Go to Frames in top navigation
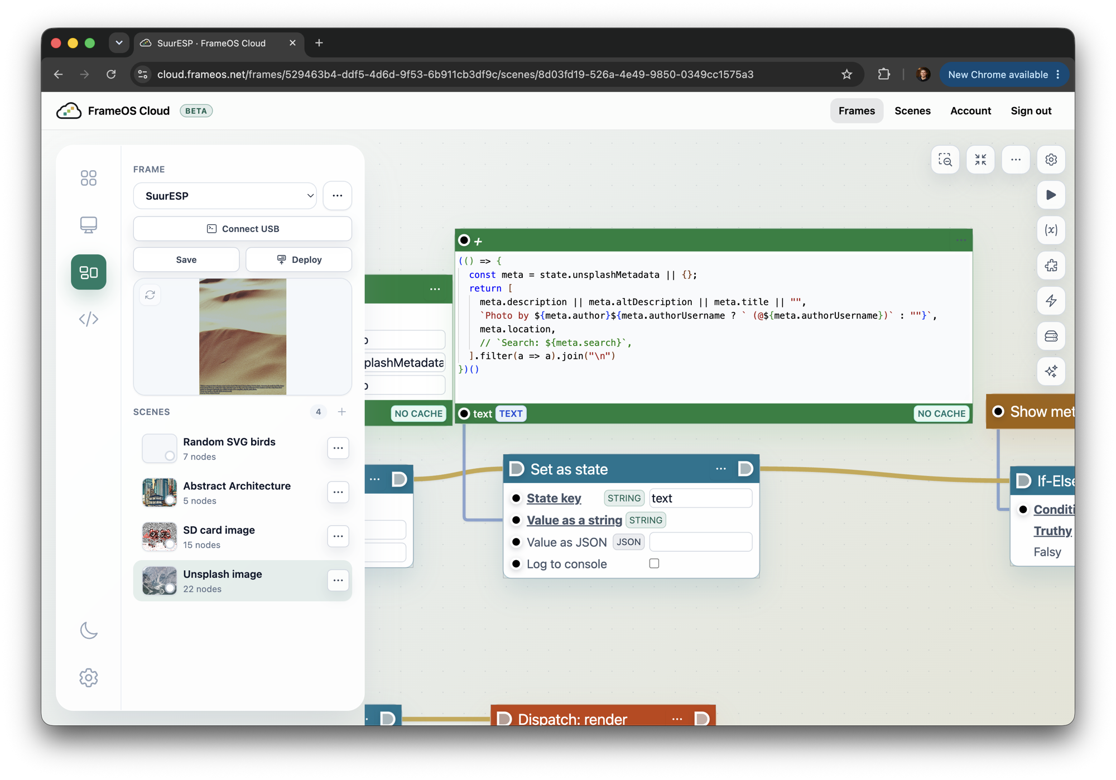1116x780 pixels. point(857,111)
